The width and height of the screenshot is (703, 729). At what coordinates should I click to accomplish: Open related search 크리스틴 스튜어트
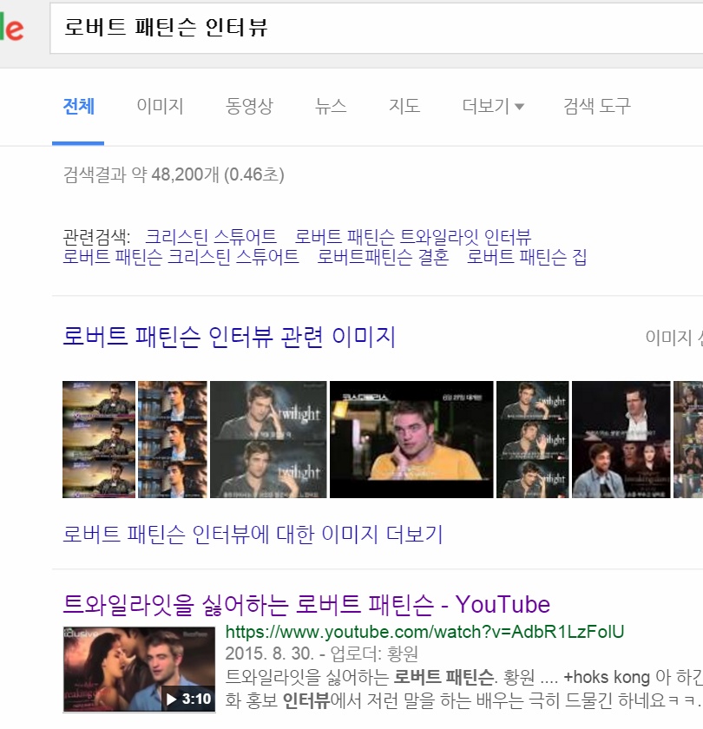211,237
